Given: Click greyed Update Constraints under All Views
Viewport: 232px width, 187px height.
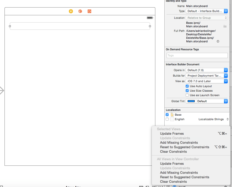Looking at the screenshot, I should click(191, 168).
